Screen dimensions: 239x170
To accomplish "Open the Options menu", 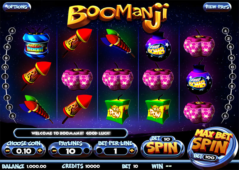I will (17, 7).
